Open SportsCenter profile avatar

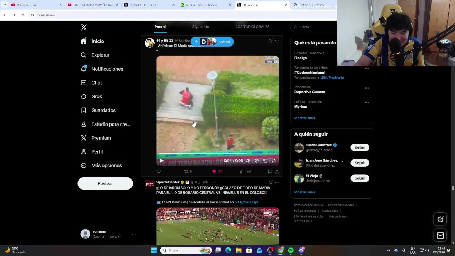[x=150, y=185]
